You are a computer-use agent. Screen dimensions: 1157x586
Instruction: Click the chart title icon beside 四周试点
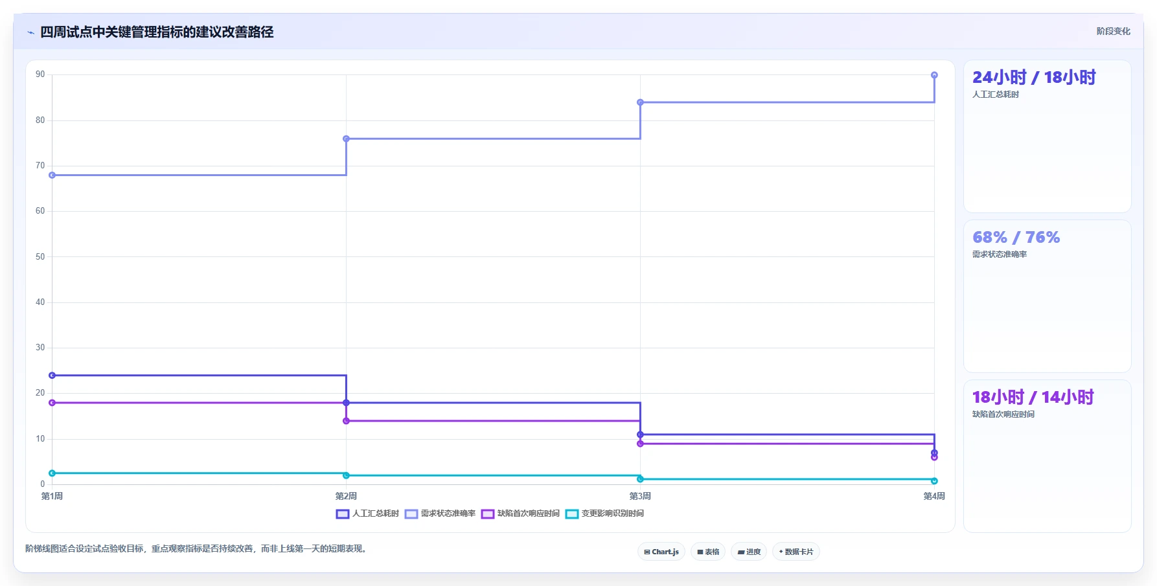point(30,32)
